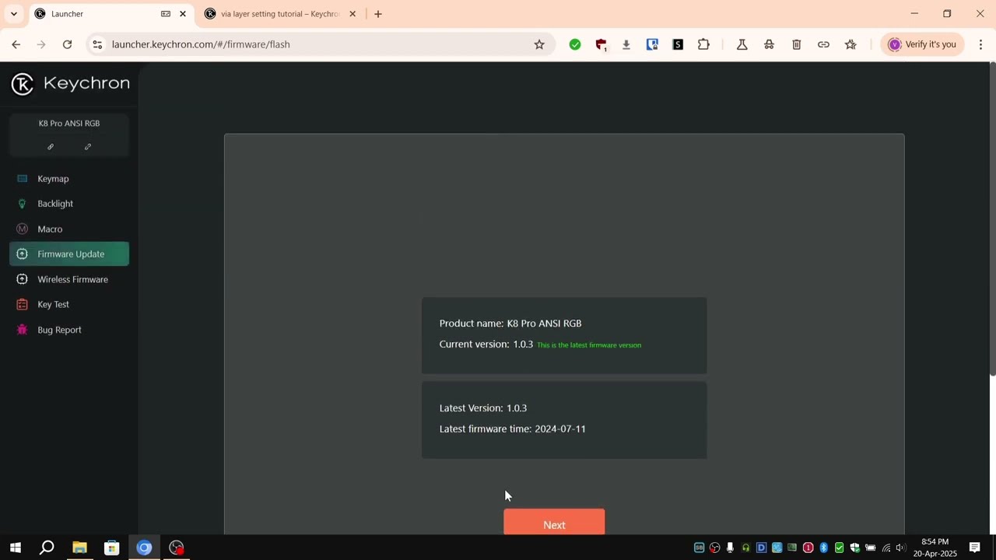Click the Bluetooth tray icon
This screenshot has height=560, width=996.
coord(823,548)
